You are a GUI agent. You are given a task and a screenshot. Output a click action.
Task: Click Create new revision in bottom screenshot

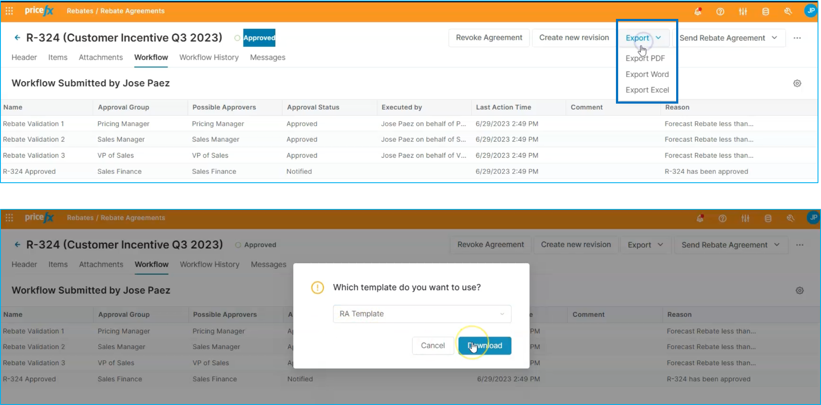(x=576, y=245)
